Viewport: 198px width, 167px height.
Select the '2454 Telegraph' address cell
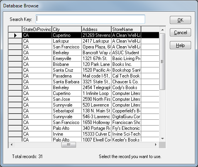click(96, 88)
